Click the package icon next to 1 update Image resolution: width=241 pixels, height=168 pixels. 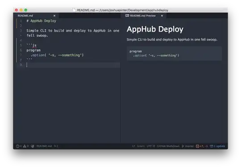pos(212,146)
